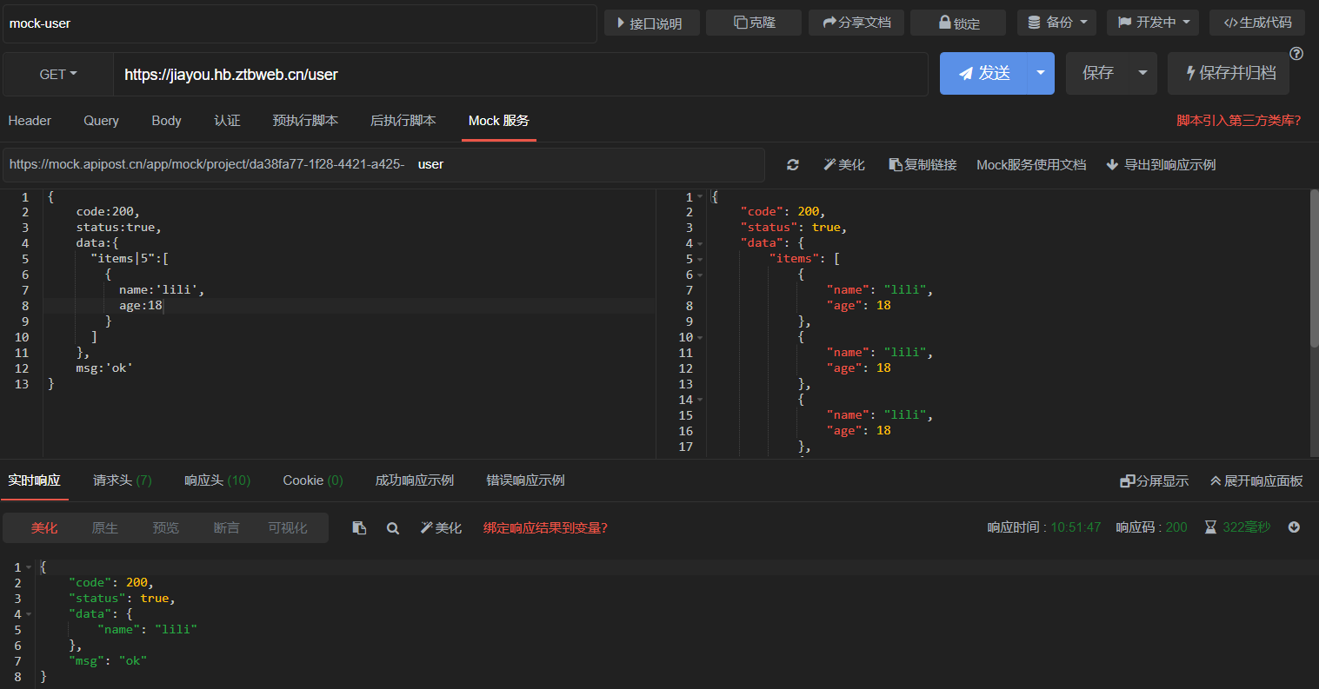Select the Mock 服务 tab
Screen dimensions: 1319x689
point(499,121)
